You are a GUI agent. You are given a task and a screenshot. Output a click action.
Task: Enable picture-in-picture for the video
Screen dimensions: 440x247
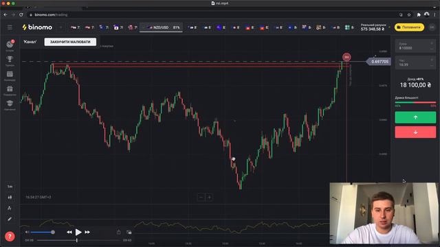[x=129, y=232]
